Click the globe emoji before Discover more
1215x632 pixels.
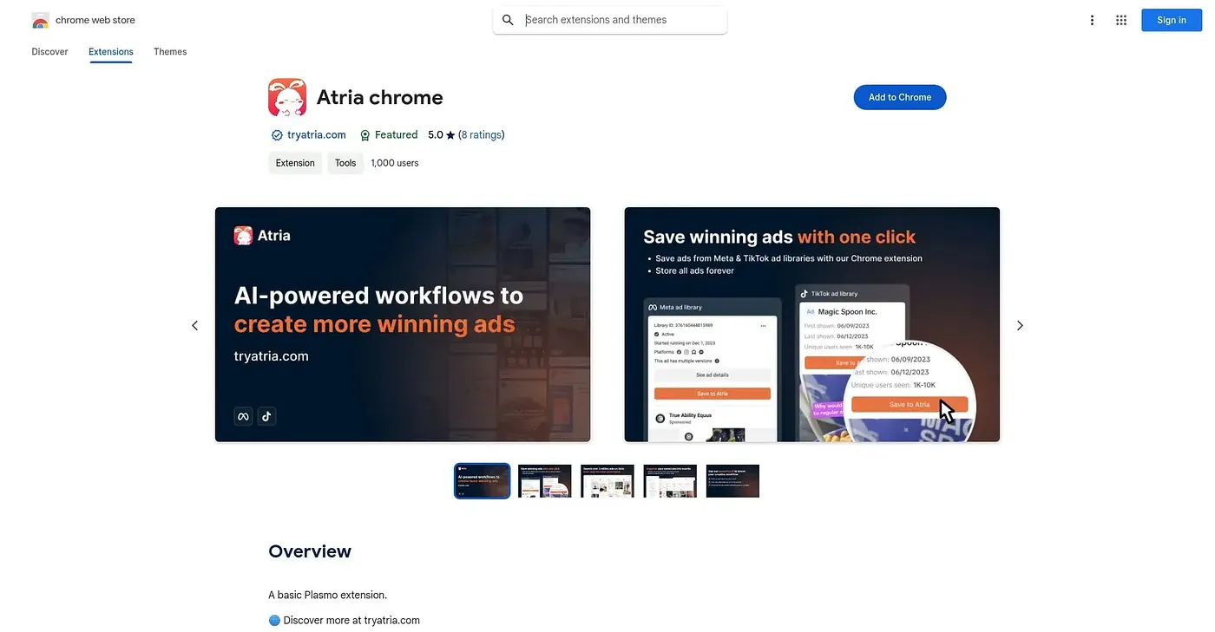coord(274,620)
